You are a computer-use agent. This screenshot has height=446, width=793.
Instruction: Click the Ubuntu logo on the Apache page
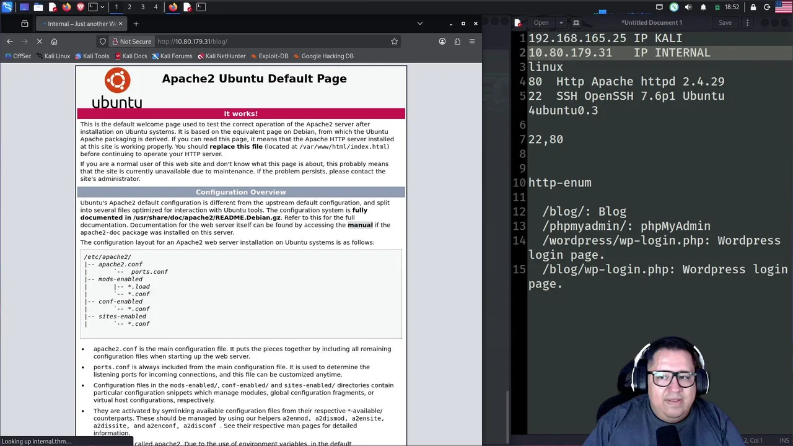point(117,88)
